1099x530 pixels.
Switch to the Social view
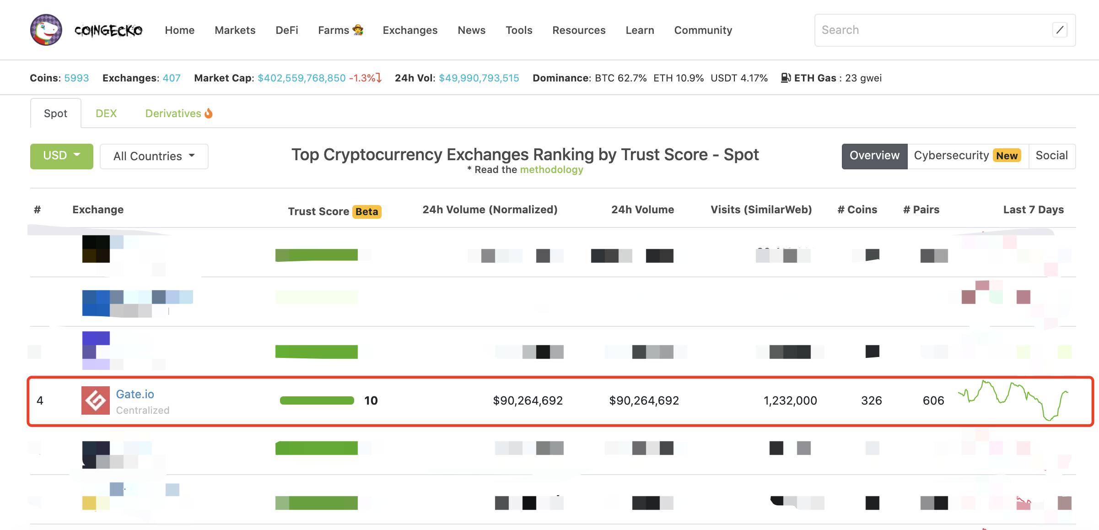pyautogui.click(x=1052, y=156)
